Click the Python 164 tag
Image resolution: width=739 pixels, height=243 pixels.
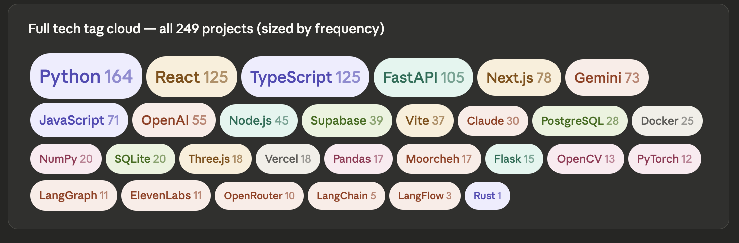86,76
